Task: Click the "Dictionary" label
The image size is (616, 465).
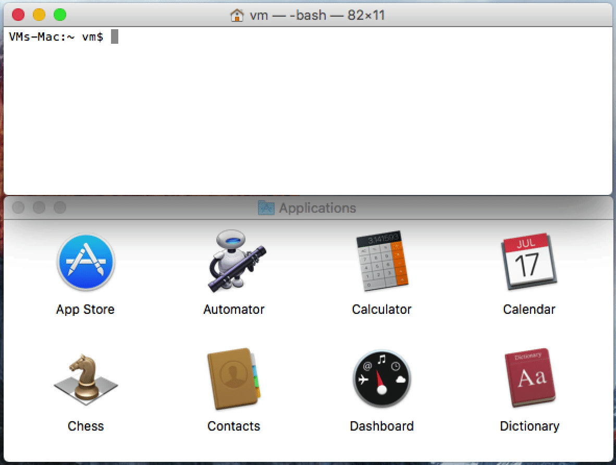Action: tap(529, 426)
